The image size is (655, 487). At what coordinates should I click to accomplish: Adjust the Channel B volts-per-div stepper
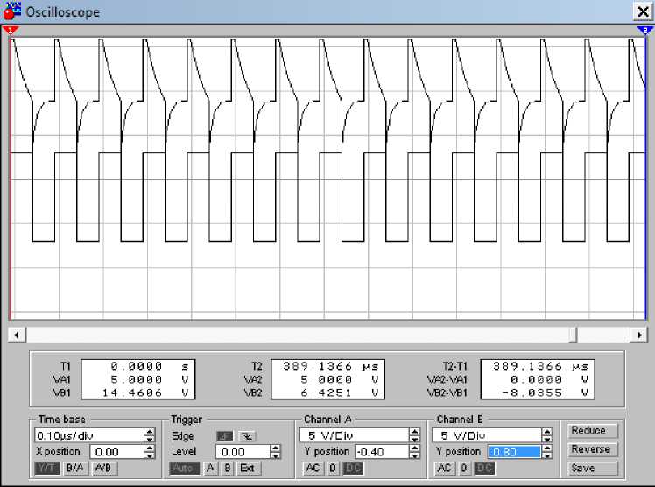[547, 435]
